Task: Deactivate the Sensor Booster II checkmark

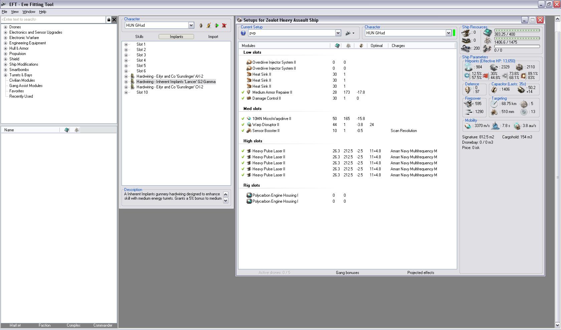Action: pyautogui.click(x=243, y=131)
